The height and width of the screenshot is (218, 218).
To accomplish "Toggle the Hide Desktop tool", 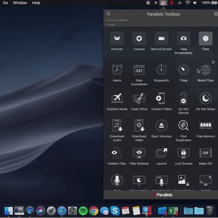I will point(139,153).
